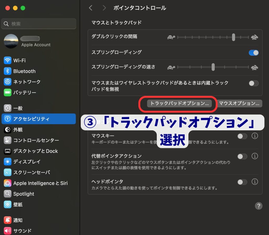Turn on 代替ポインタアクション switch

(x=242, y=156)
